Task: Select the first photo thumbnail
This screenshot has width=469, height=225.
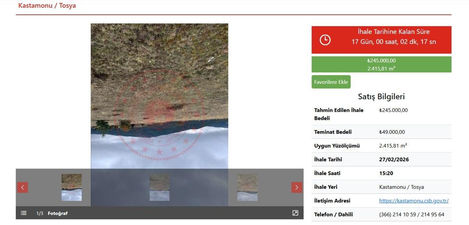Action: click(x=72, y=188)
